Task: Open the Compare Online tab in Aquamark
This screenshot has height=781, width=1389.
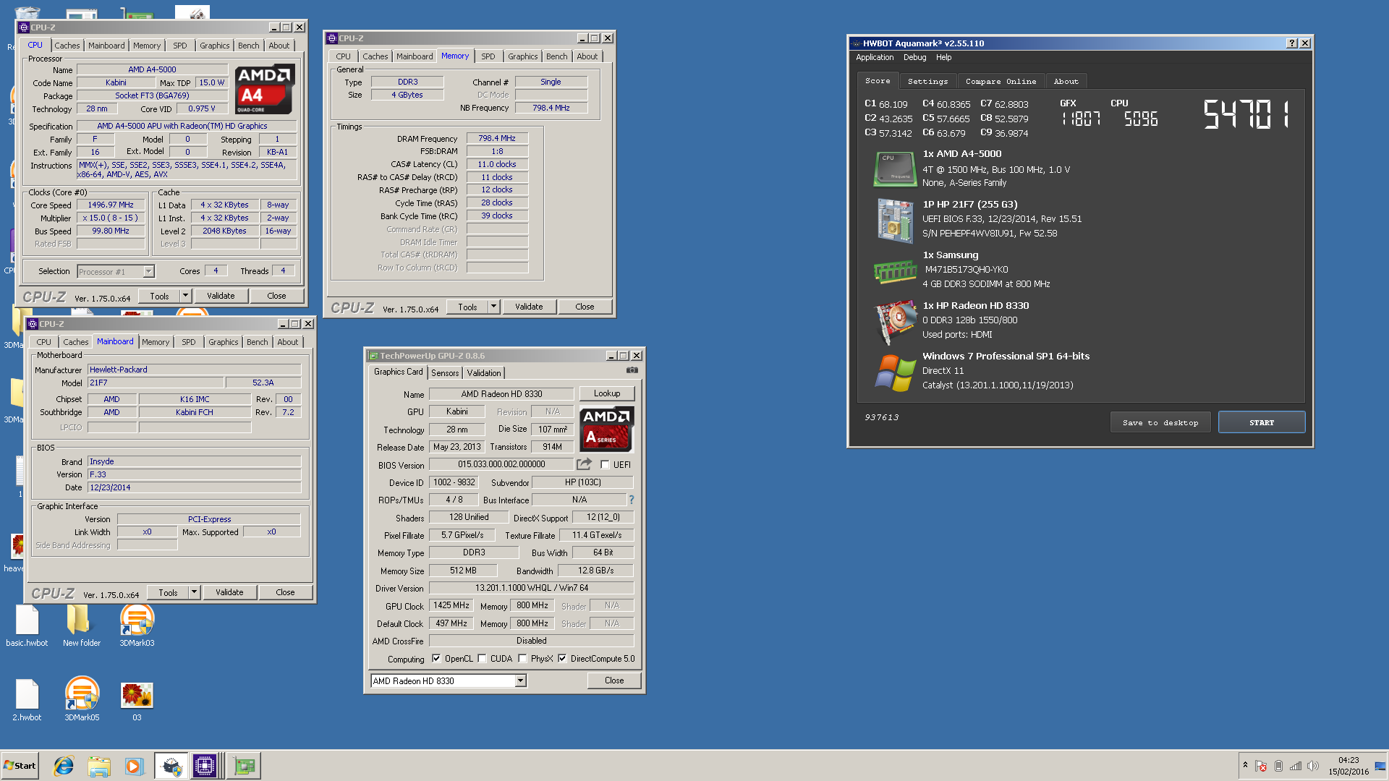Action: coord(1001,81)
